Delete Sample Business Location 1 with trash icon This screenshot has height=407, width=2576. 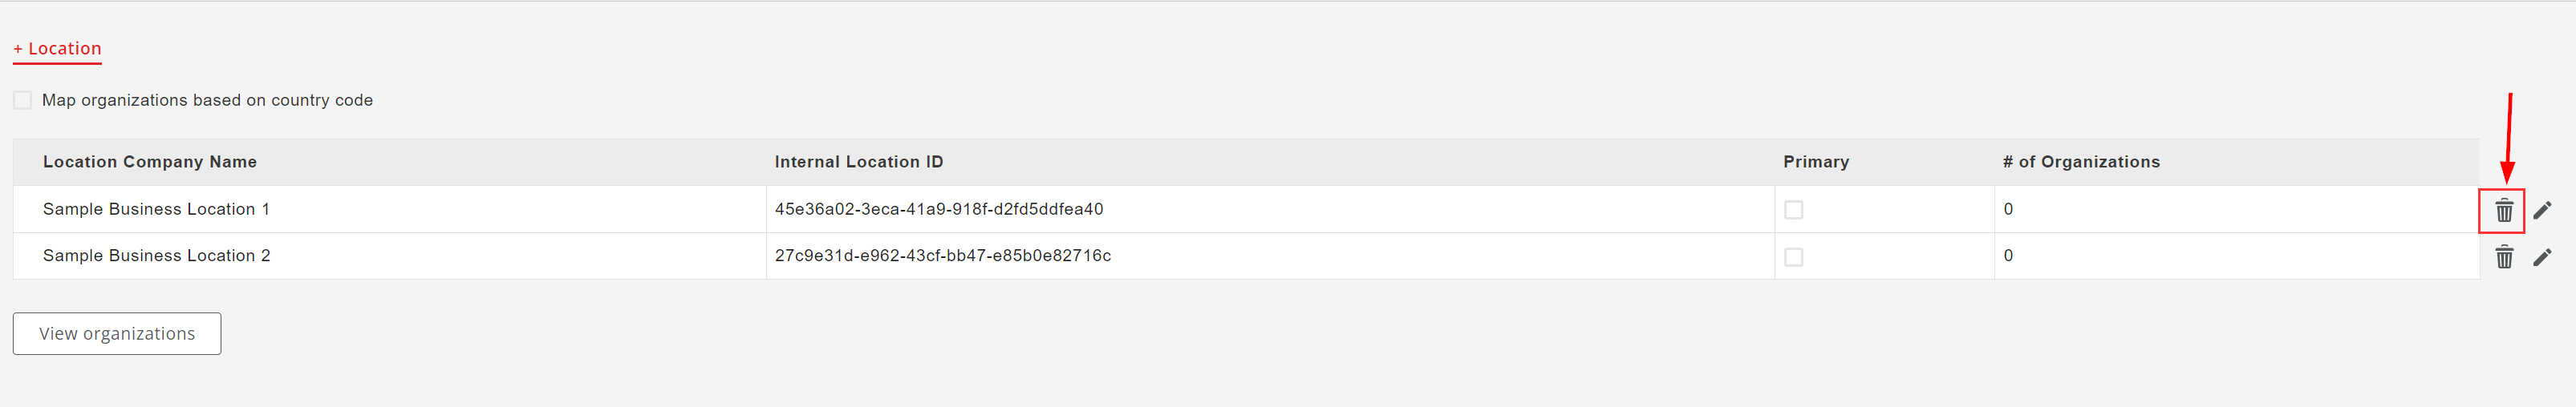[2503, 211]
